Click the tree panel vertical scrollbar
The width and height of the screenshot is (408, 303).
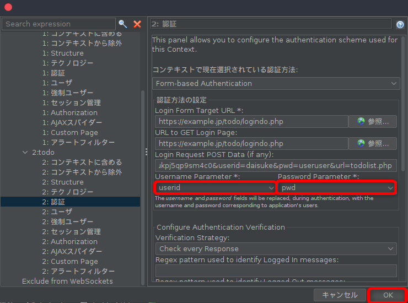pyautogui.click(x=142, y=187)
